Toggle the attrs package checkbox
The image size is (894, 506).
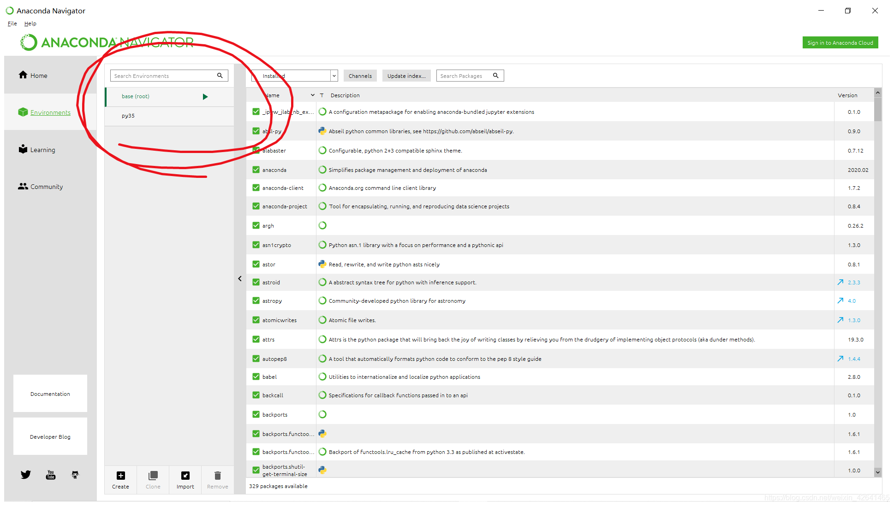click(x=256, y=339)
